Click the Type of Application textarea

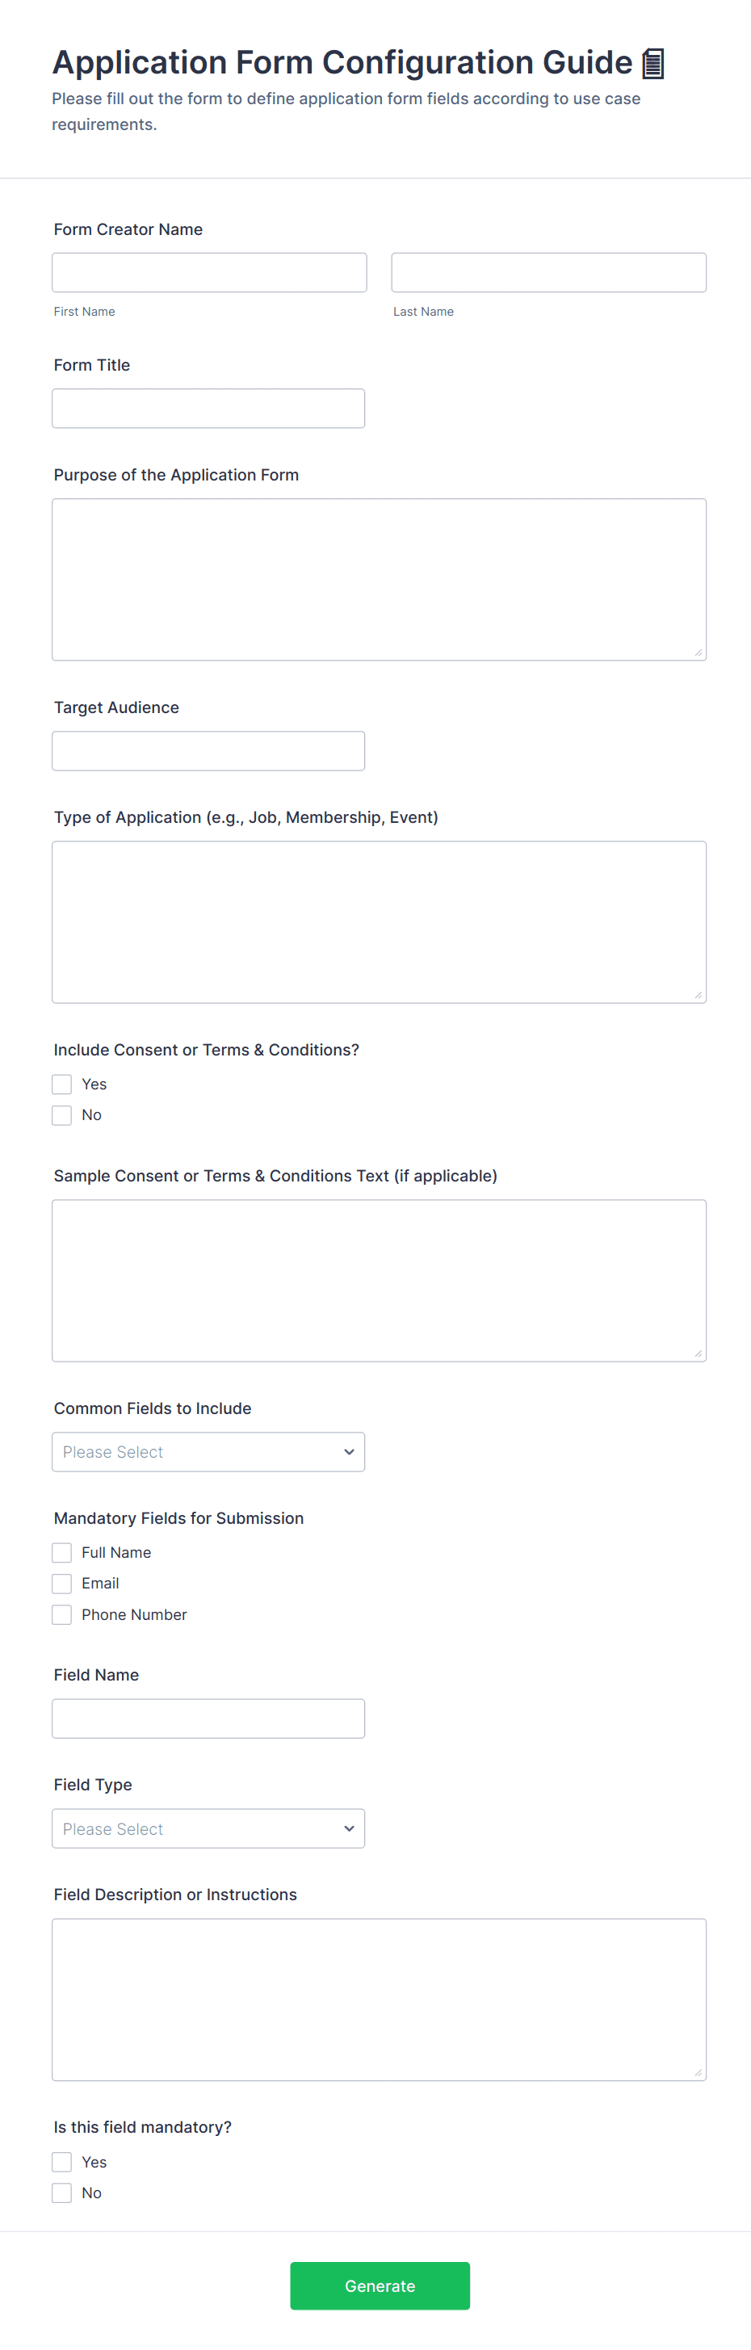point(379,921)
